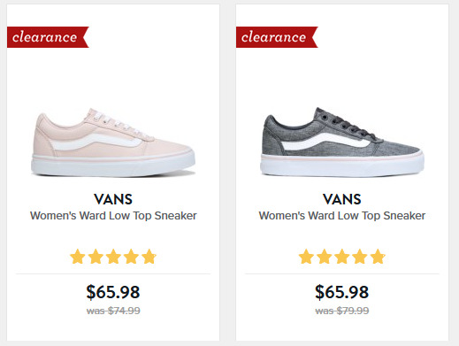Image resolution: width=459 pixels, height=346 pixels.
Task: Click third star of pink sneaker rating
Action: coord(113,257)
